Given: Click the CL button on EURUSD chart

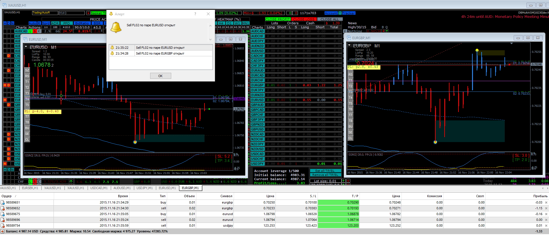Looking at the screenshot, I should (x=27, y=139).
